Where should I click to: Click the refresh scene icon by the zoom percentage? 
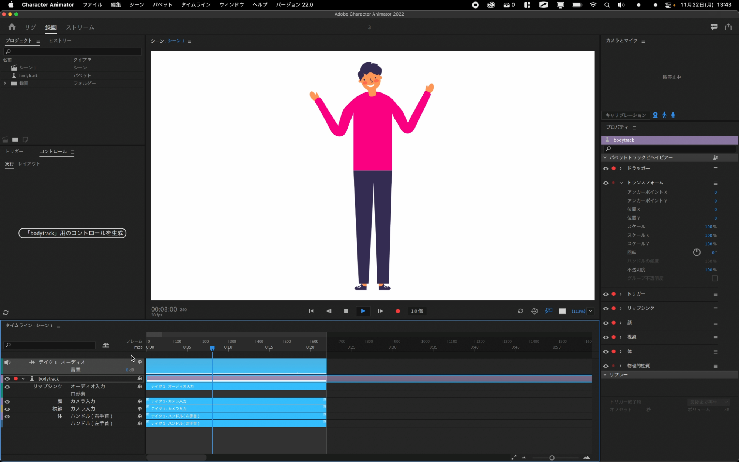pyautogui.click(x=521, y=311)
